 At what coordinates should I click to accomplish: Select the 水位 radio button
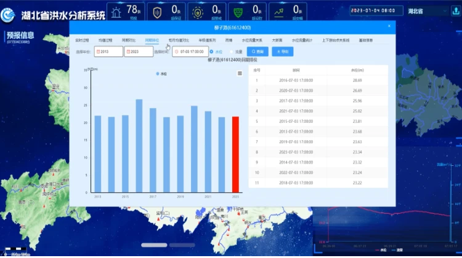pyautogui.click(x=212, y=52)
